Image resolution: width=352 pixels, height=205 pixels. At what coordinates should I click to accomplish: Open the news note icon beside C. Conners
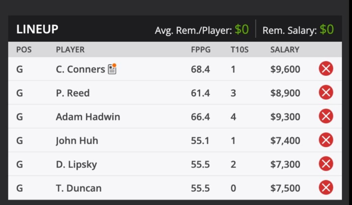point(112,69)
